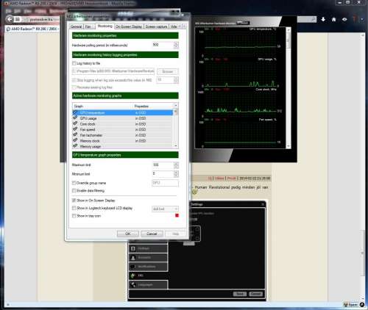Select the Memory usage row in graph list
The width and height of the screenshot is (368, 310).
pyautogui.click(x=123, y=146)
